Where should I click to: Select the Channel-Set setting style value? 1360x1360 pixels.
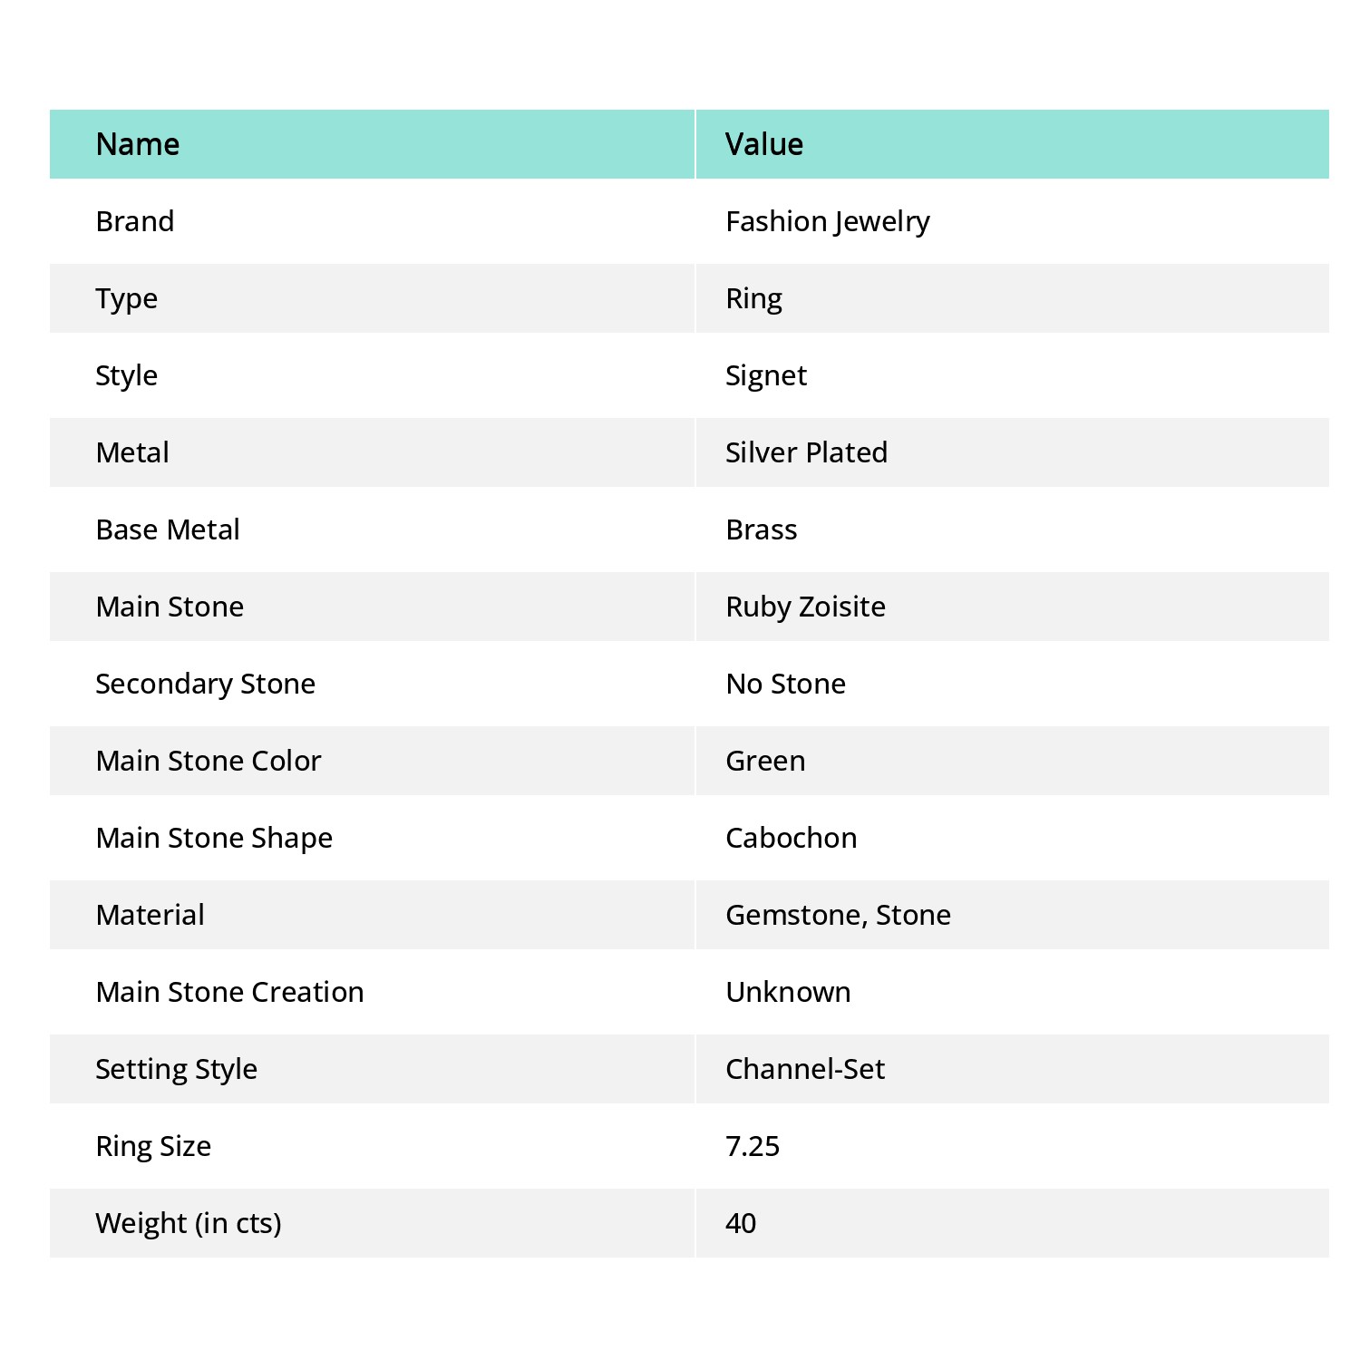click(x=805, y=1069)
